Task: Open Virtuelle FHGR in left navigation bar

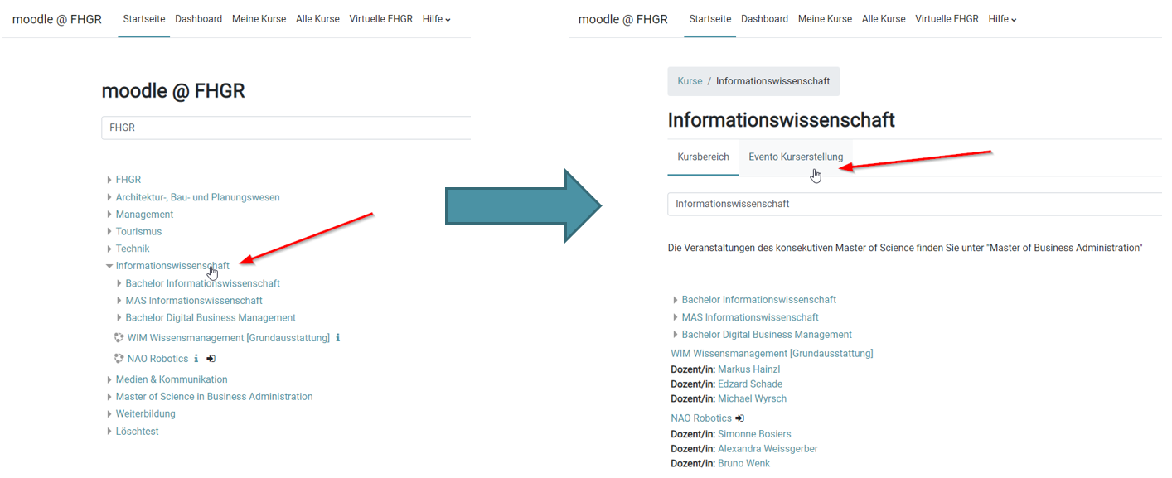Action: coord(380,19)
